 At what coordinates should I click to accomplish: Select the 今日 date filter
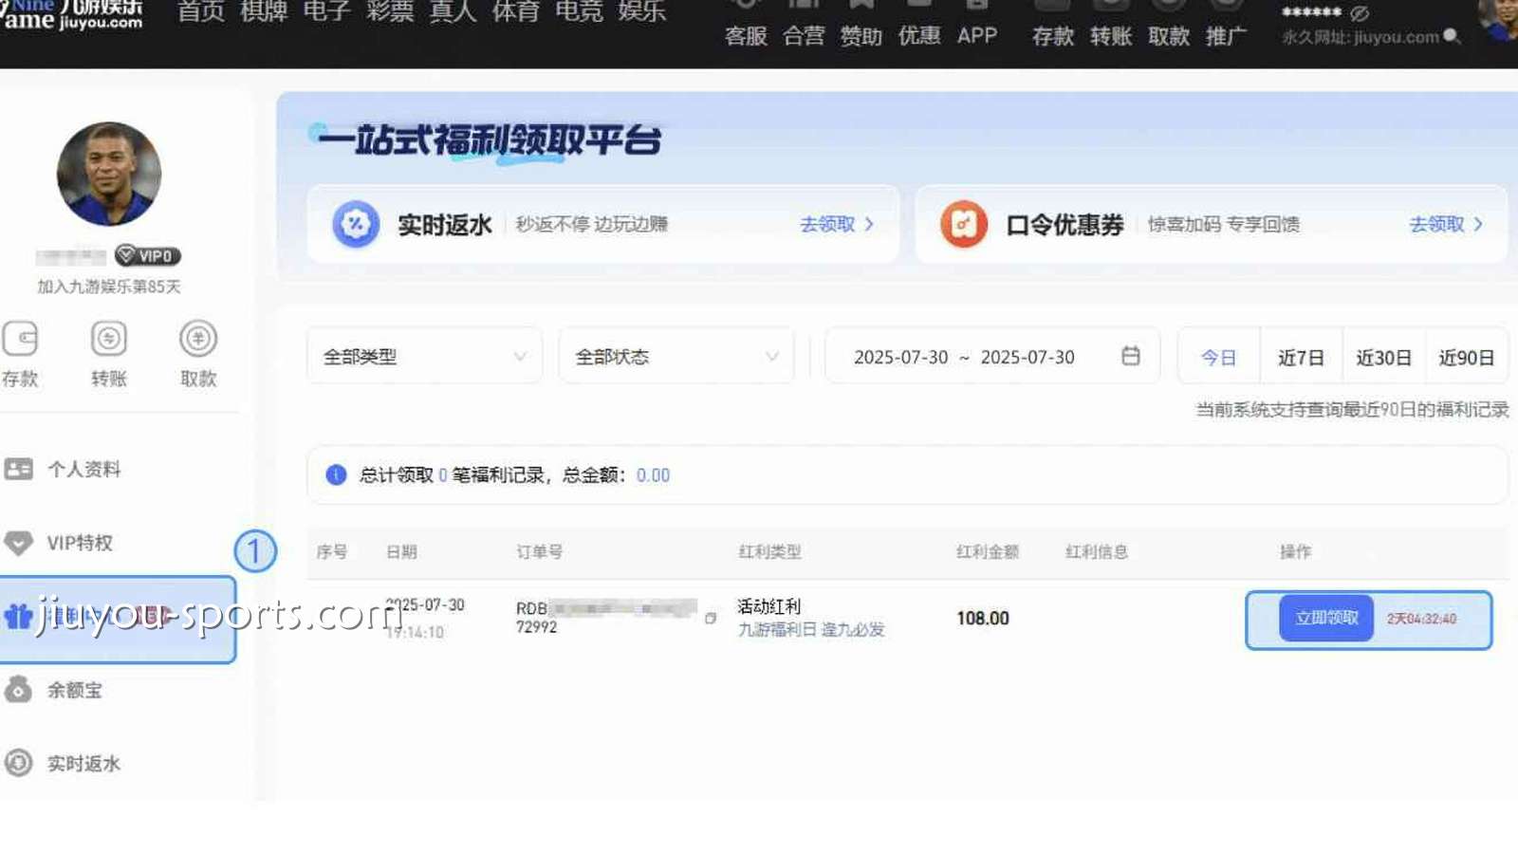pyautogui.click(x=1219, y=358)
